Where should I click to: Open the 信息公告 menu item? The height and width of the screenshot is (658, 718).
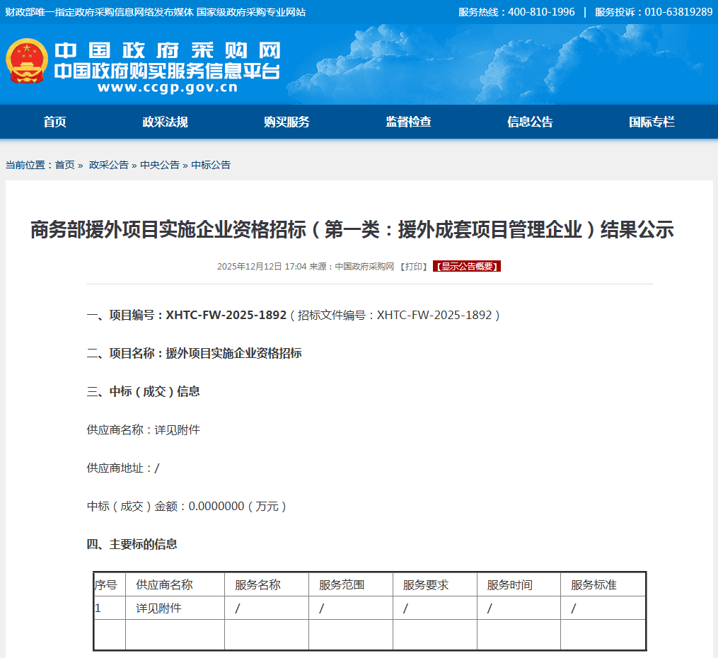[530, 122]
